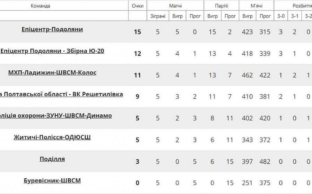Open the Житичі-Полісся-ОДЮСШ team link
This screenshot has width=312, height=194.
coord(52,138)
